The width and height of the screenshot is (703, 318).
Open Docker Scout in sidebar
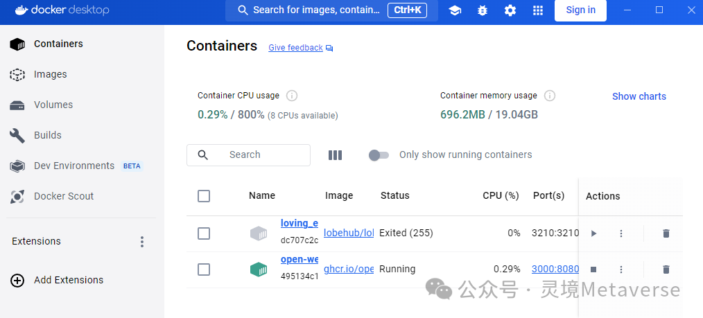pyautogui.click(x=82, y=196)
